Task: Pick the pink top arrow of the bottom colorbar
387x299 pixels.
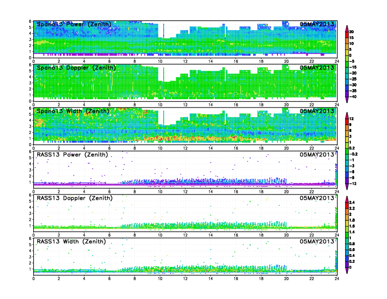Action: pos(347,199)
